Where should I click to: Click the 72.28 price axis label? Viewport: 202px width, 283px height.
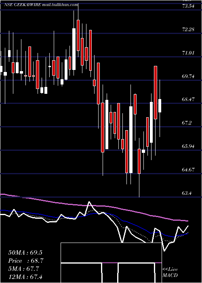(188, 29)
